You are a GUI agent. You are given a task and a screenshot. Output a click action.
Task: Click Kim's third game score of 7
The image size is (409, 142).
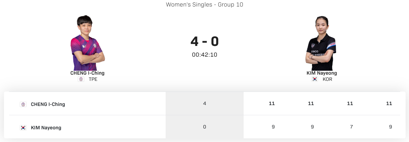coord(351,127)
